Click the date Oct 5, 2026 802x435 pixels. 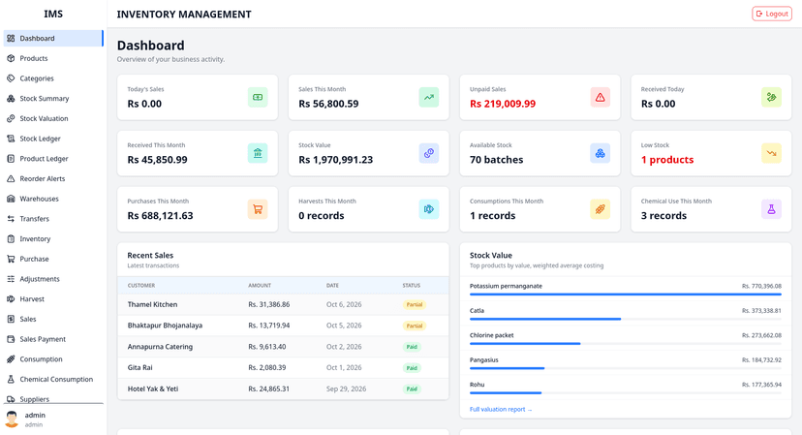tap(344, 326)
